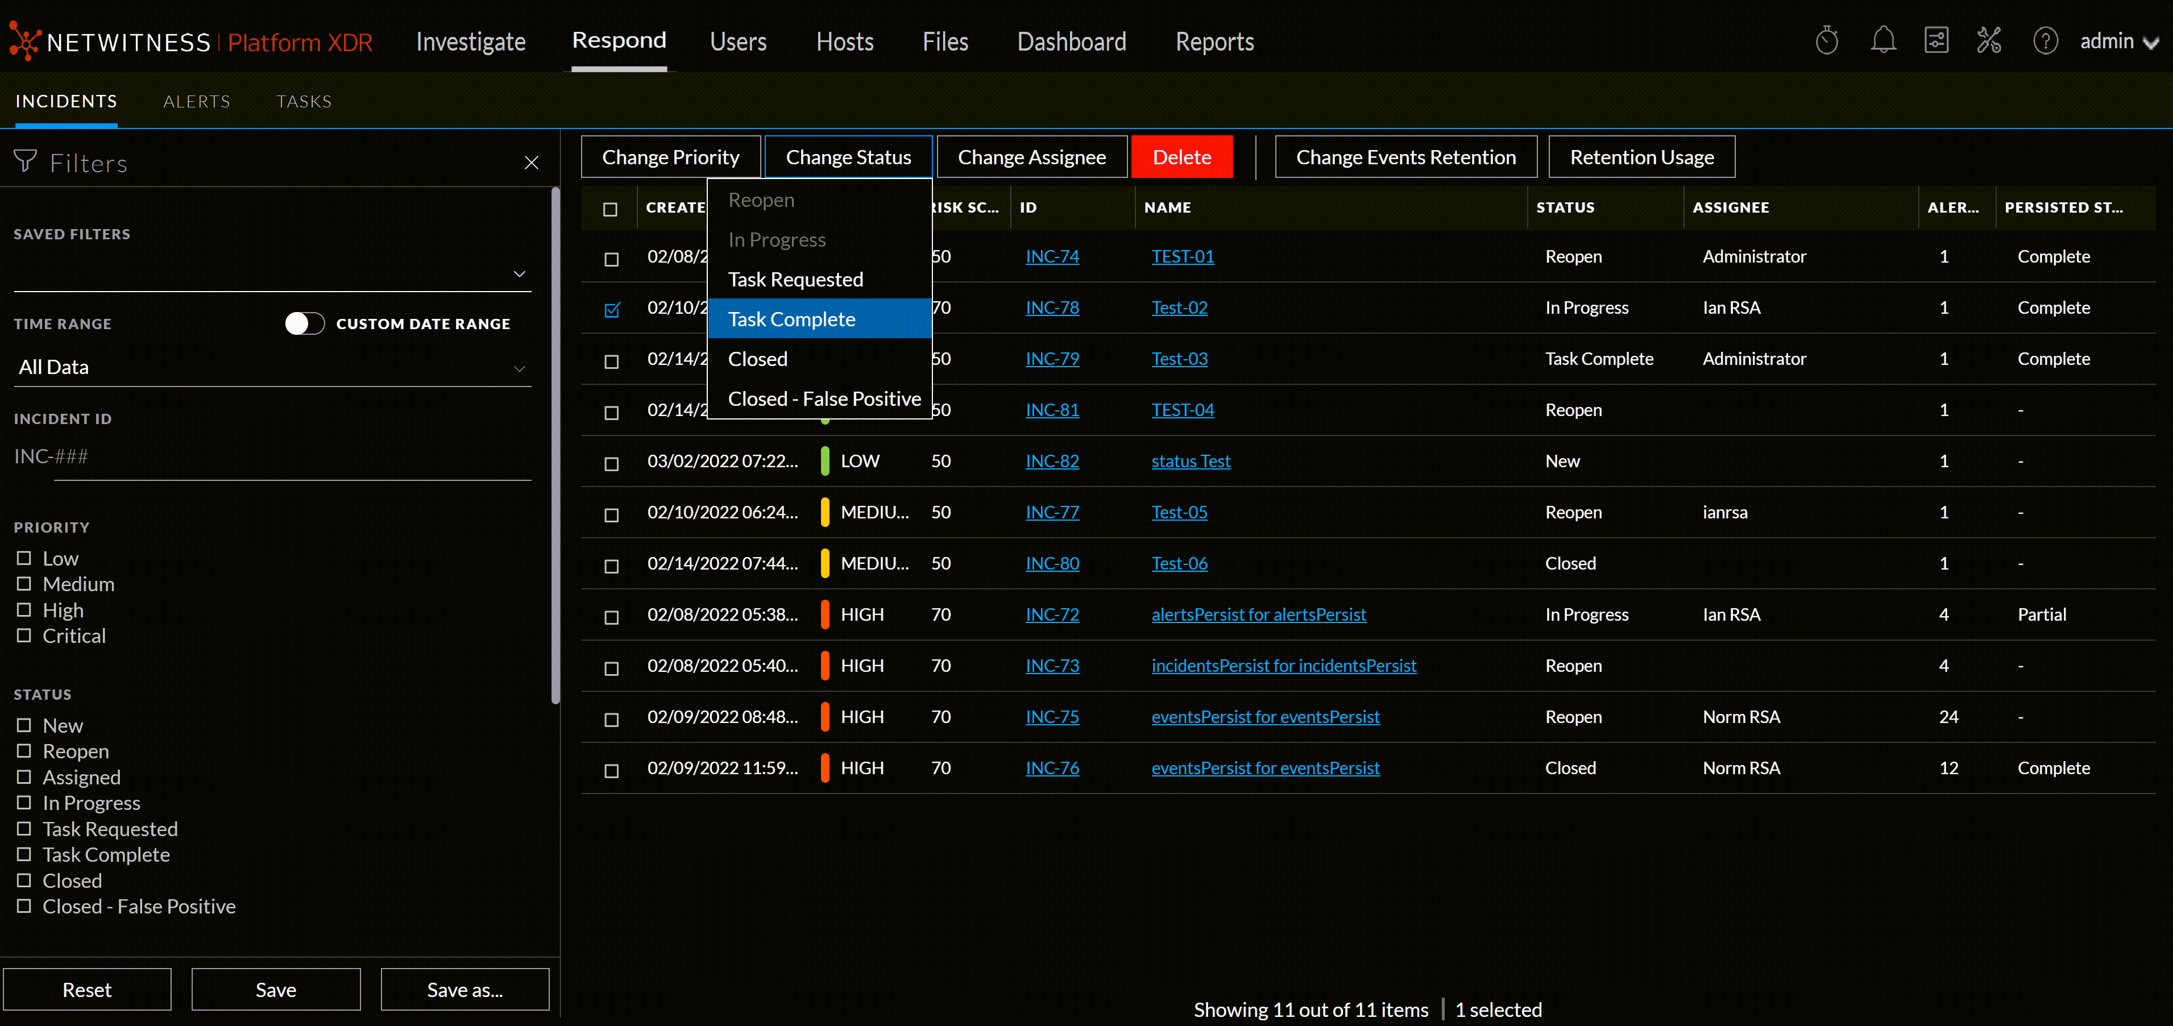Check the Closed - False Positive status filter
The width and height of the screenshot is (2173, 1026).
[x=24, y=906]
